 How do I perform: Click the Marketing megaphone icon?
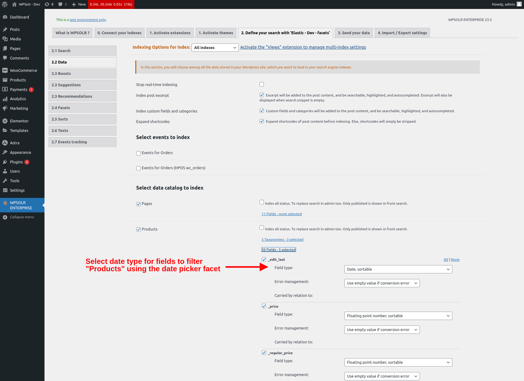pos(5,108)
